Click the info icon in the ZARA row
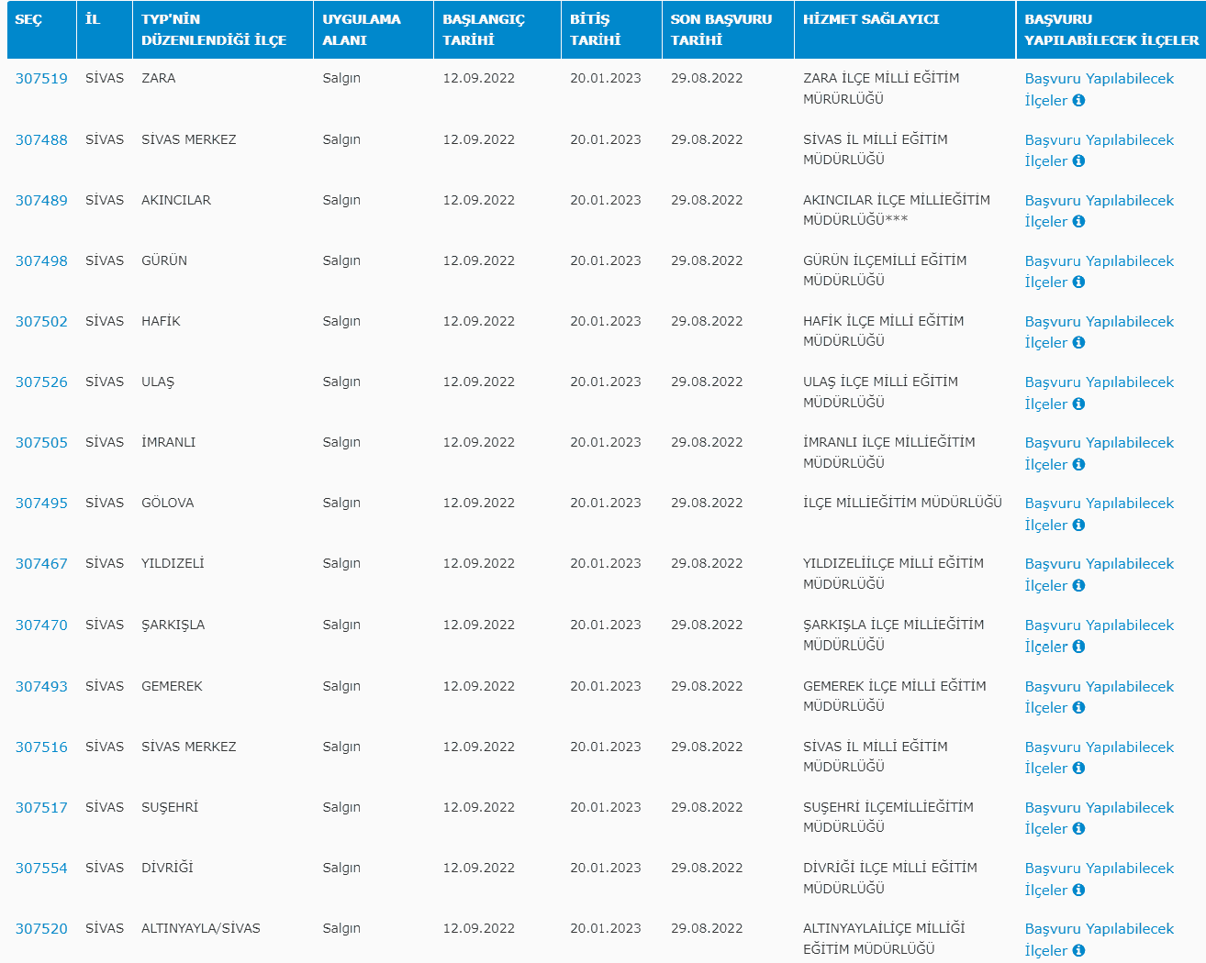The width and height of the screenshot is (1206, 963). (1078, 101)
